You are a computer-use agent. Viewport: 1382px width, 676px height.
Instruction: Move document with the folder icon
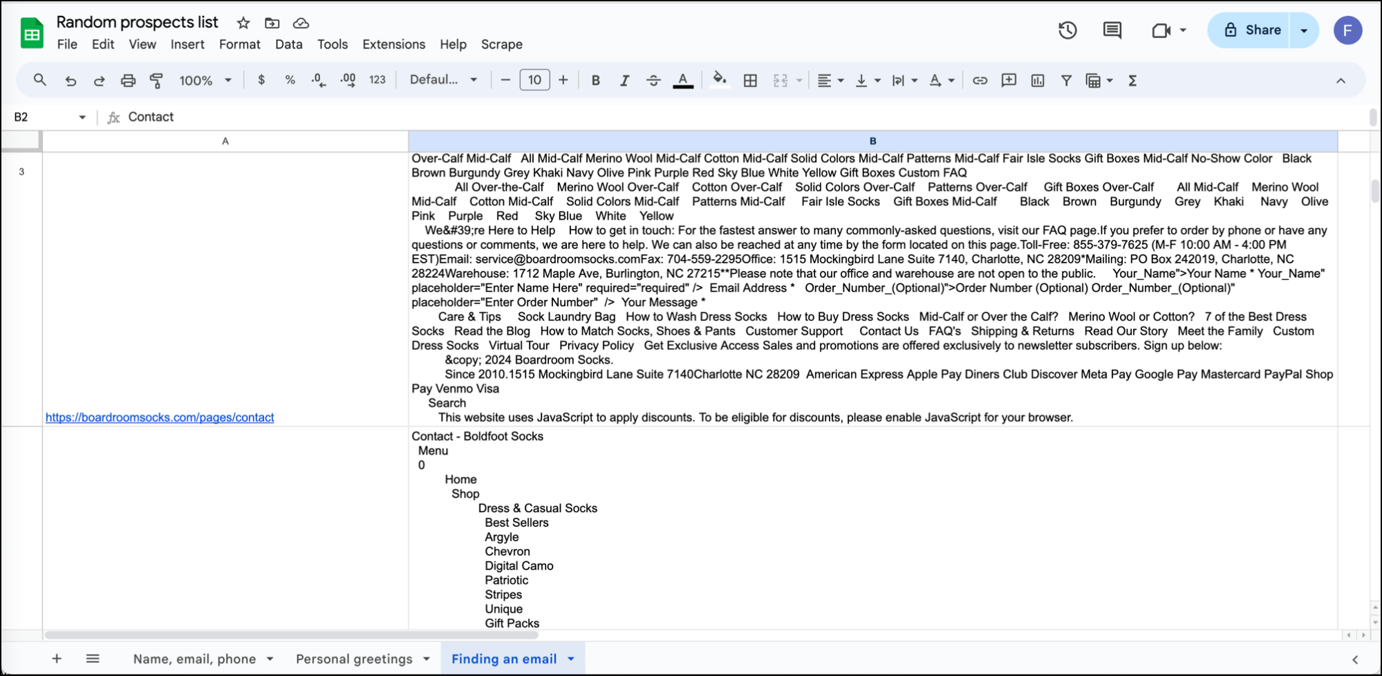click(272, 23)
